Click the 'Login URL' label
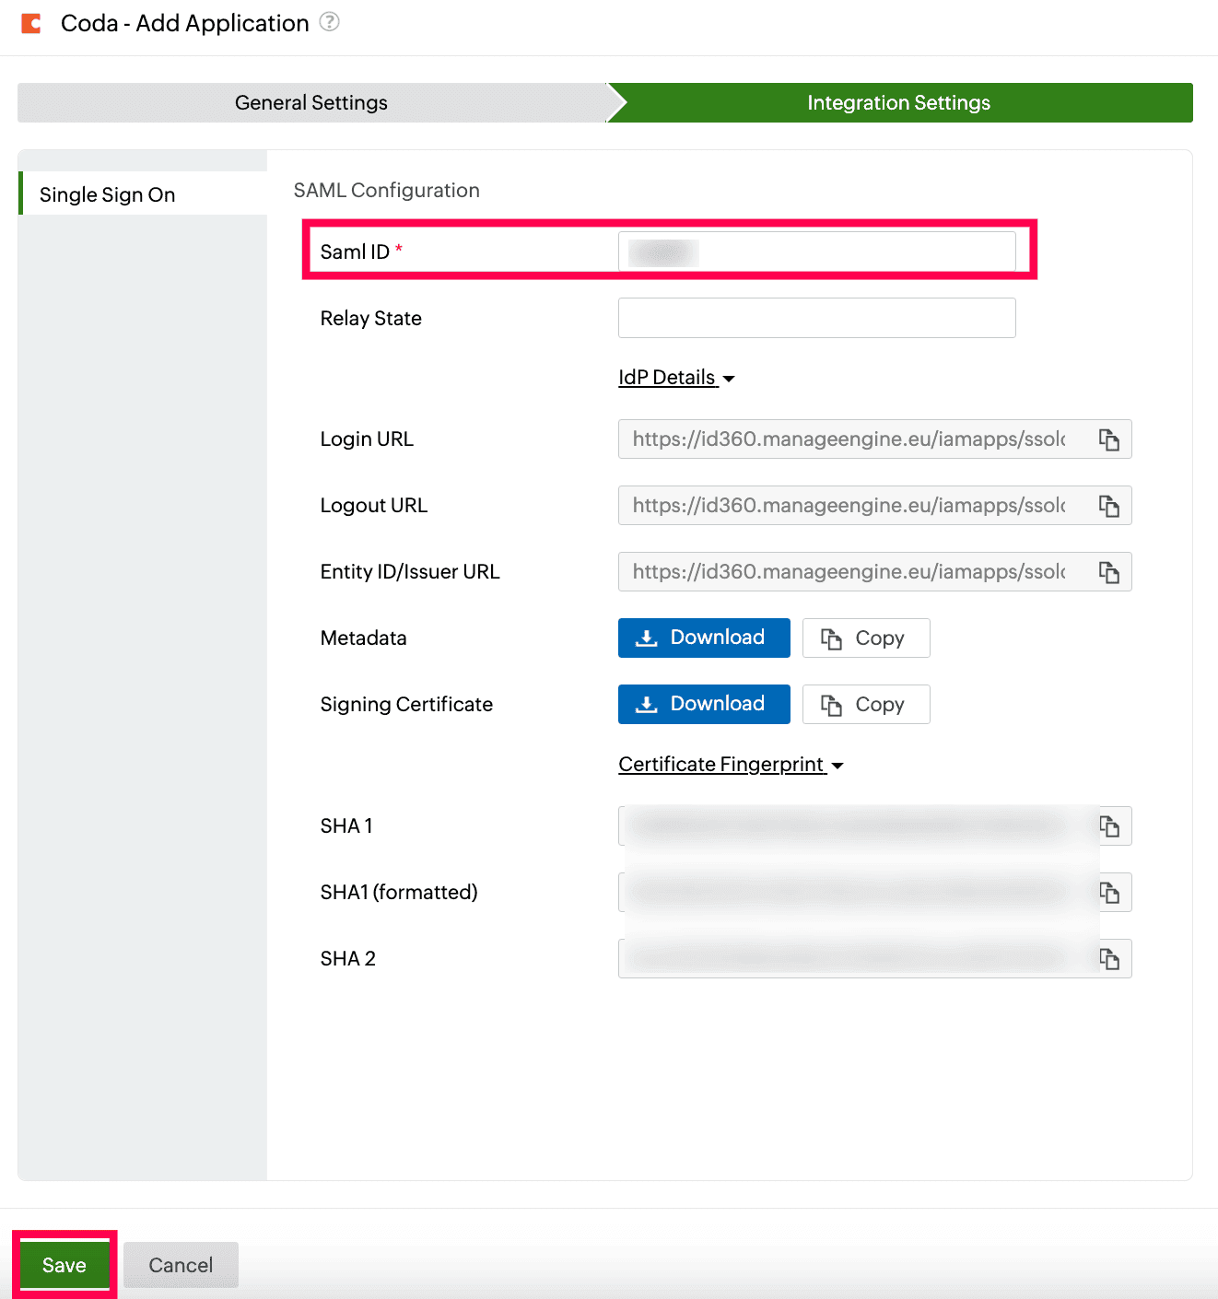1218x1299 pixels. tap(367, 439)
